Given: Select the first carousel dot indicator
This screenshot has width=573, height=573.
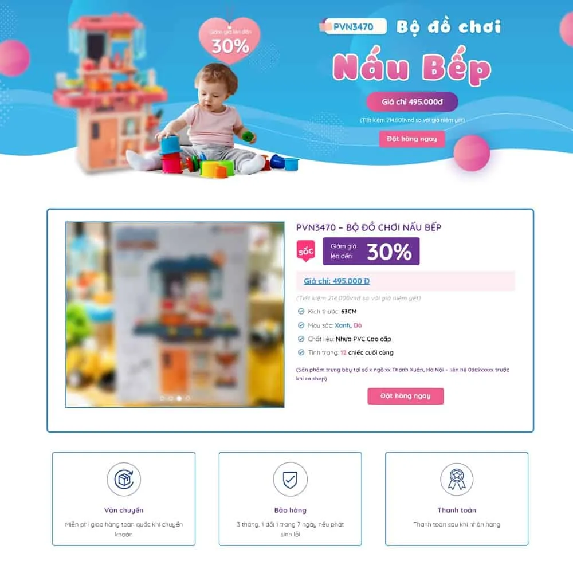Looking at the screenshot, I should (x=162, y=398).
